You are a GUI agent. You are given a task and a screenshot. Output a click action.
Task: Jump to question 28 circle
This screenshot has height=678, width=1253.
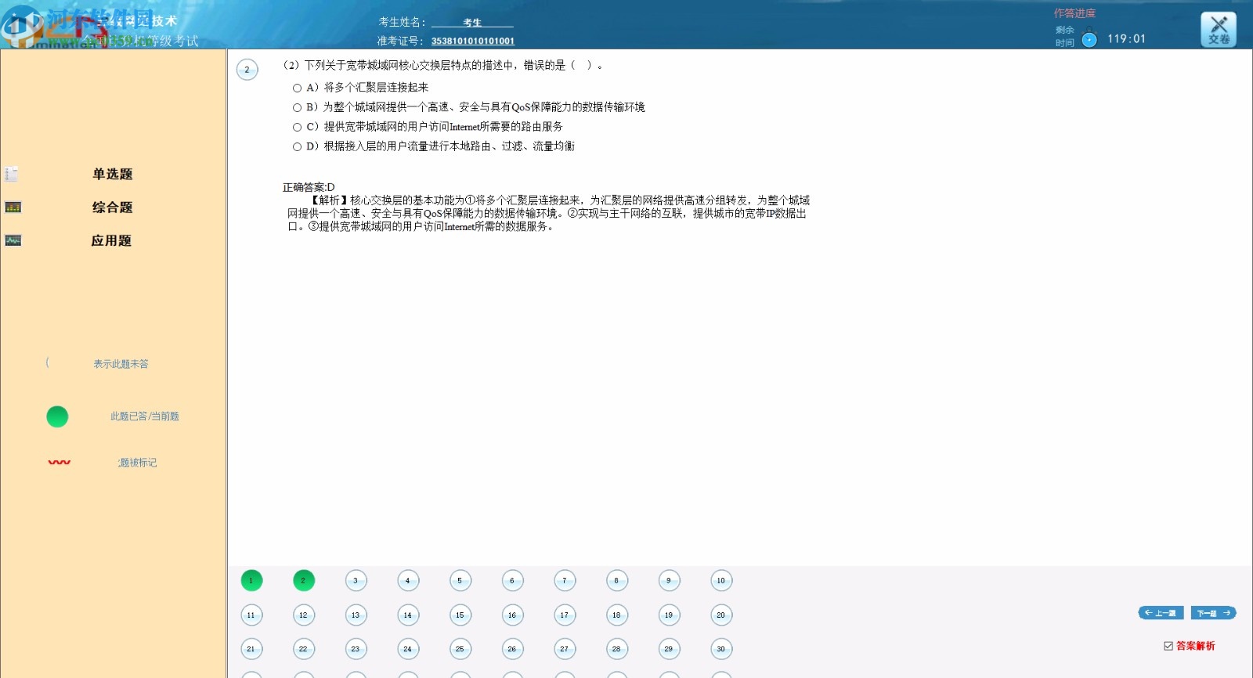point(617,648)
